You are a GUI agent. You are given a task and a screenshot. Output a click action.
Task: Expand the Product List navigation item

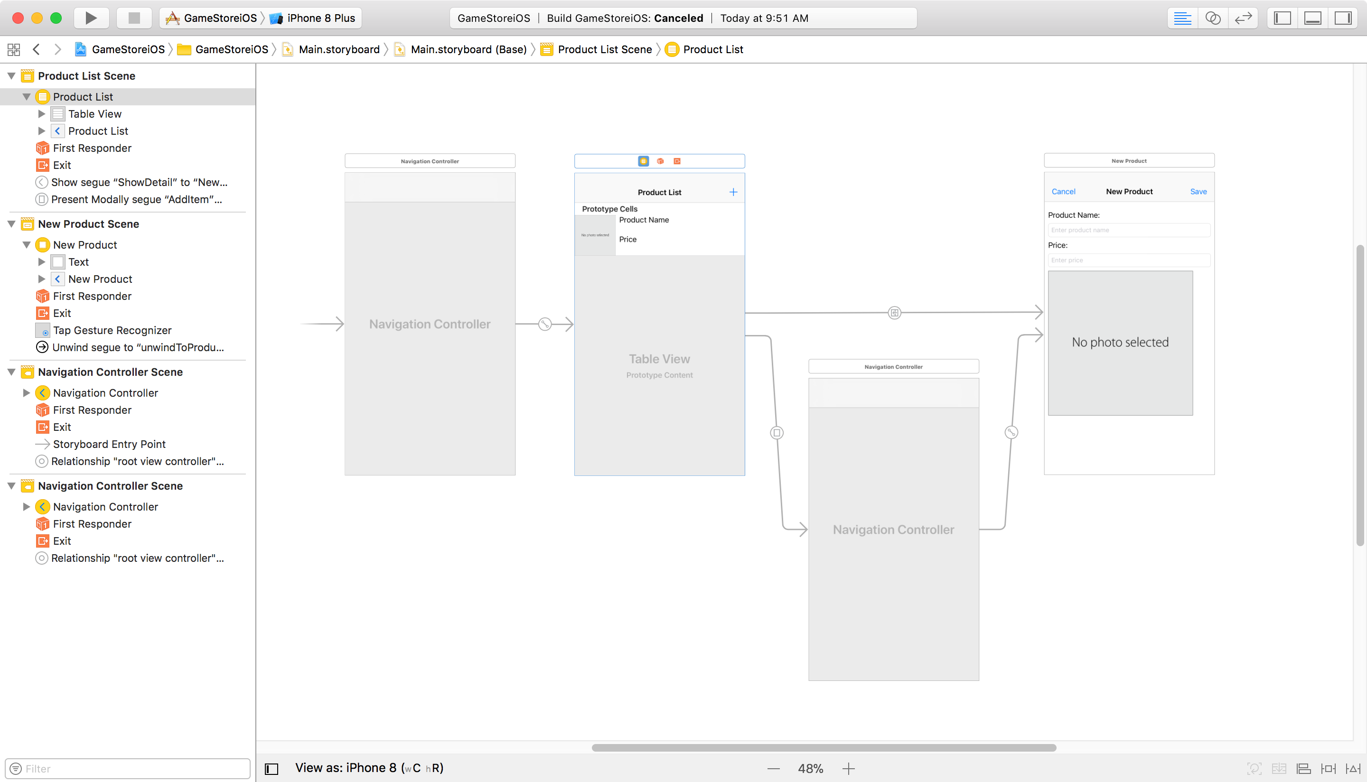(x=41, y=131)
